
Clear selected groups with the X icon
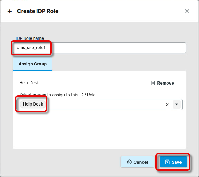[x=167, y=104]
